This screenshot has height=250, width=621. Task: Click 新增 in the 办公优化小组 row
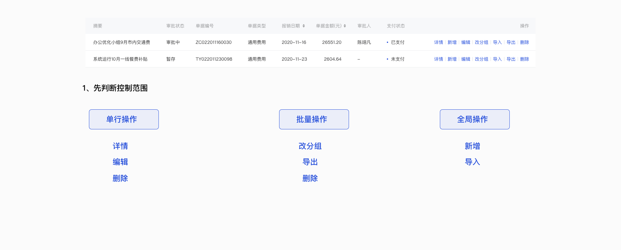point(452,42)
